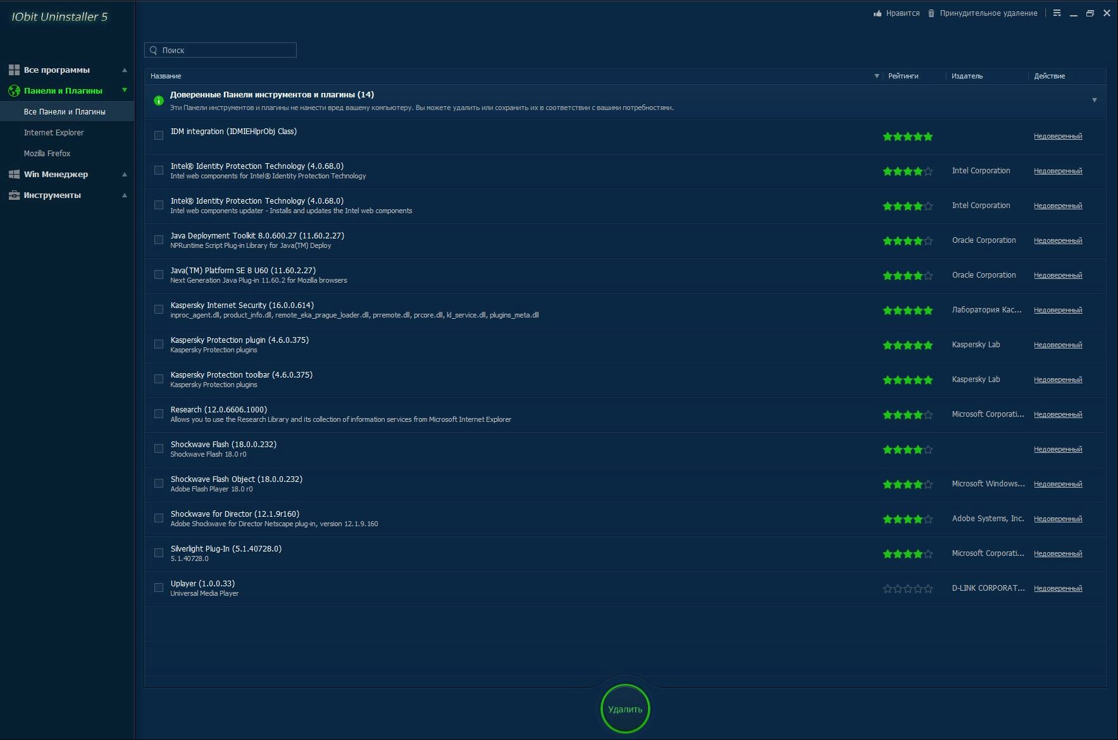Click Недоверенный link for Shockwave Flash (18.0.0.232)
This screenshot has height=740, width=1118.
[1058, 449]
